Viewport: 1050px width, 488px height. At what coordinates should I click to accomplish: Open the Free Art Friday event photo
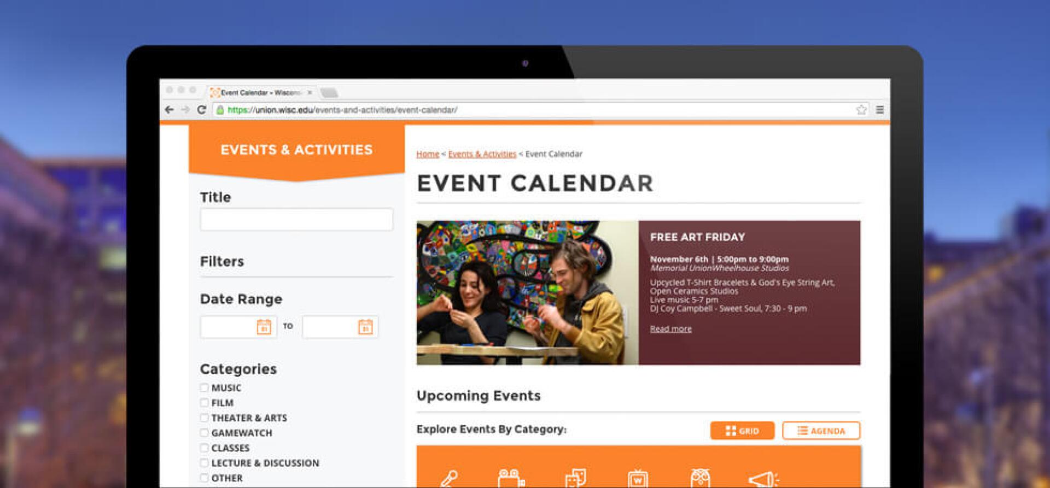pos(527,292)
